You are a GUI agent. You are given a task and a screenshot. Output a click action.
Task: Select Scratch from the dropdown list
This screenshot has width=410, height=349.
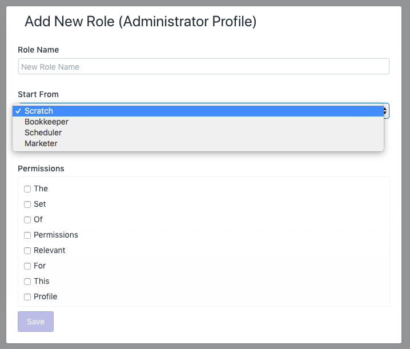click(198, 111)
